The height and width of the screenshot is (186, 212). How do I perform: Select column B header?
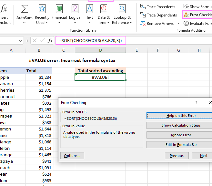39,50
